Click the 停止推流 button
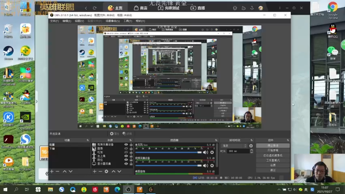The width and height of the screenshot is (345, 194). [273, 146]
